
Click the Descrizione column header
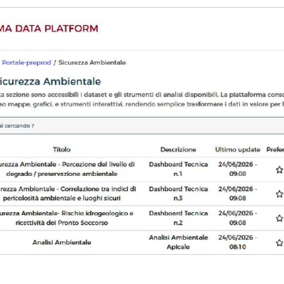tap(178, 149)
